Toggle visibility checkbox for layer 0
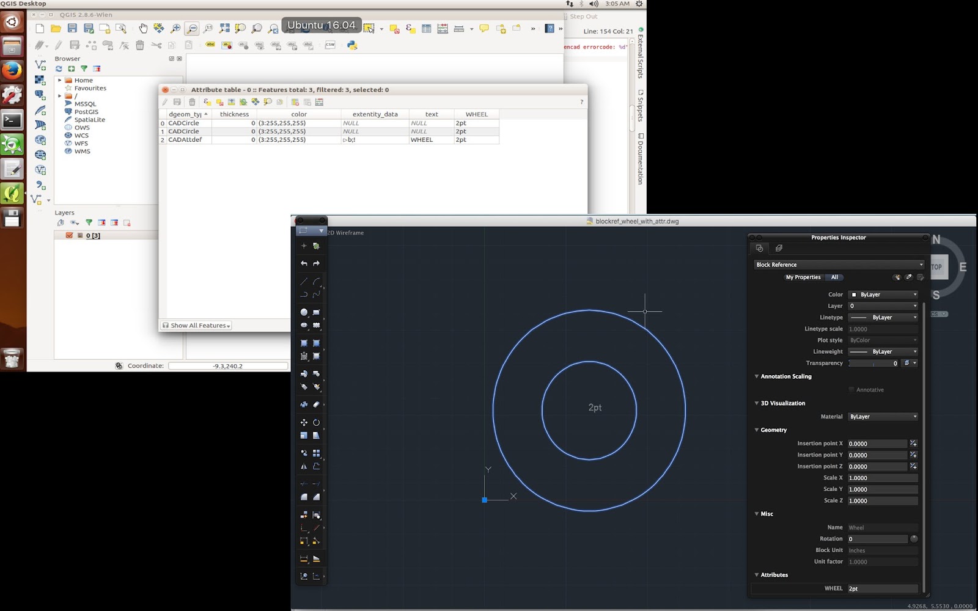978x611 pixels. [69, 235]
